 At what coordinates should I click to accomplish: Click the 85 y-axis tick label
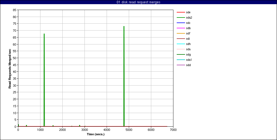tap(15, 10)
